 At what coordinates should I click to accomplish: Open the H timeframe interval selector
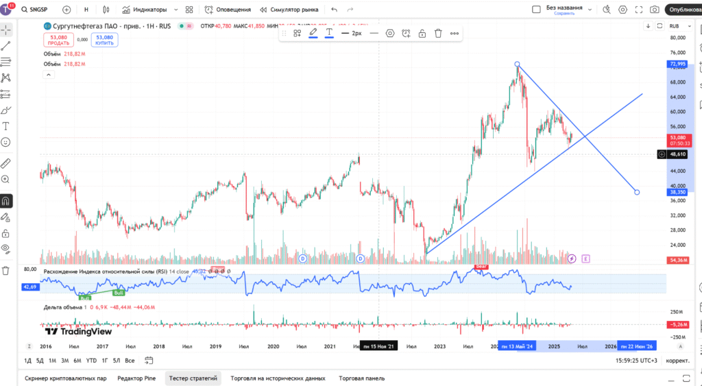tap(86, 10)
